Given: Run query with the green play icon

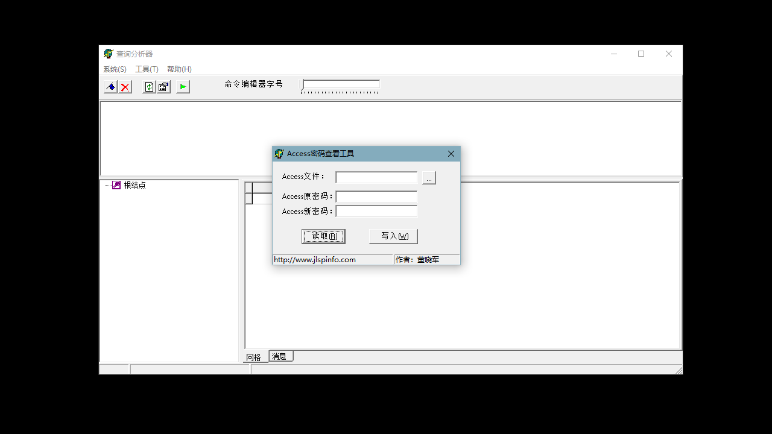Looking at the screenshot, I should [x=183, y=86].
